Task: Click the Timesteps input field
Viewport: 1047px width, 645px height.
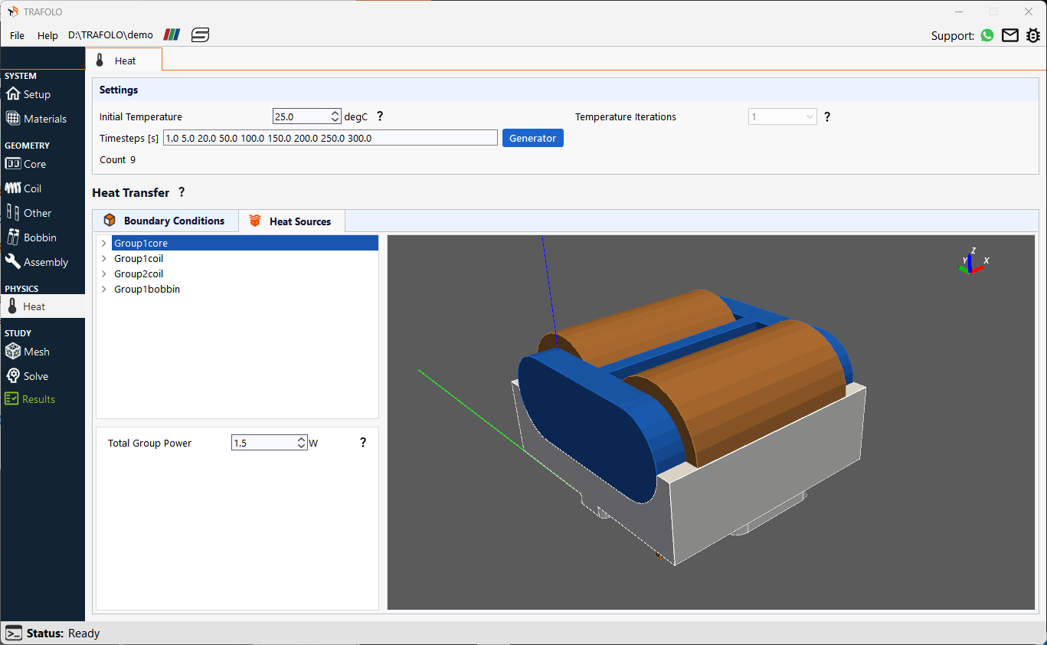Action: click(x=329, y=138)
